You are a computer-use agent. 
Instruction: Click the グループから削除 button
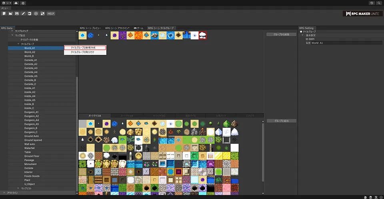tap(281, 35)
